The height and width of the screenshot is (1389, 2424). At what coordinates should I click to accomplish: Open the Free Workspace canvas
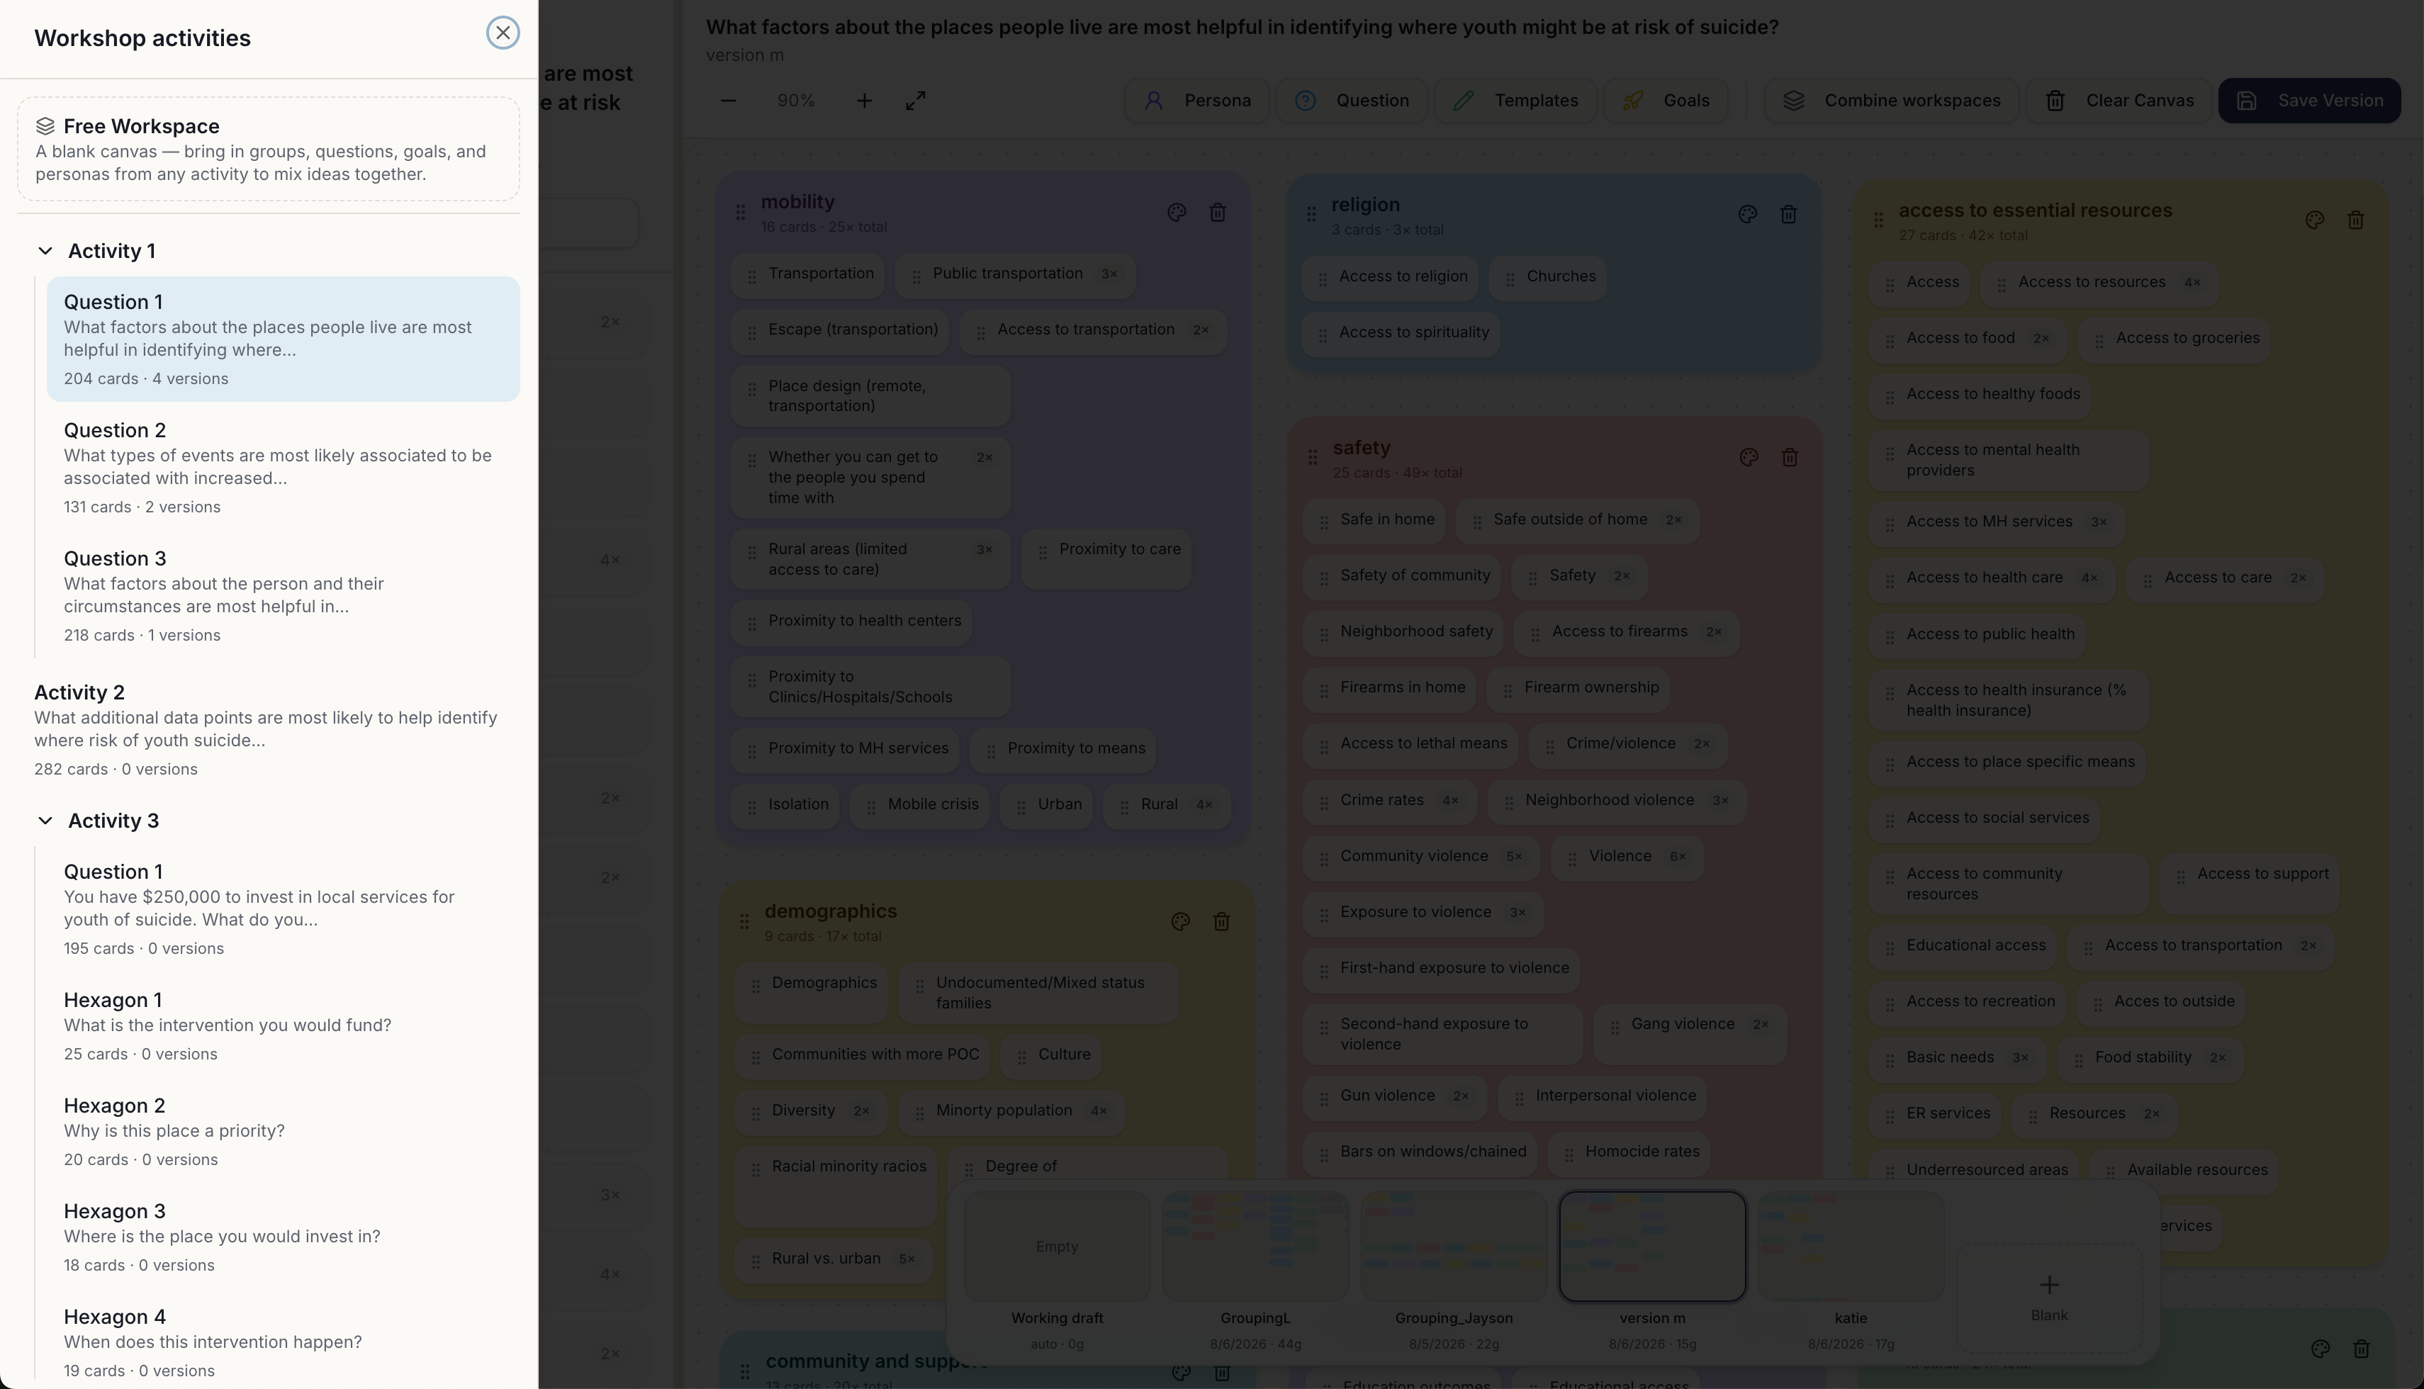[x=268, y=149]
